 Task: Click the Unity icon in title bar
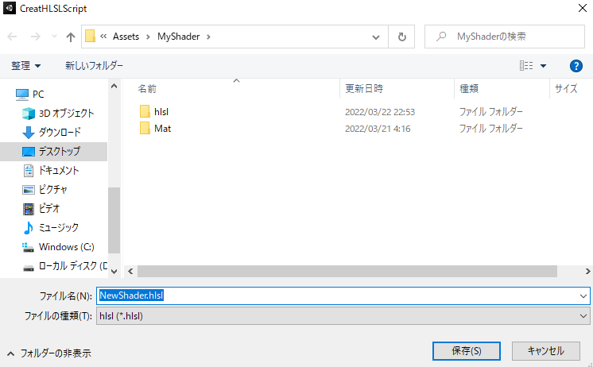pos(9,8)
